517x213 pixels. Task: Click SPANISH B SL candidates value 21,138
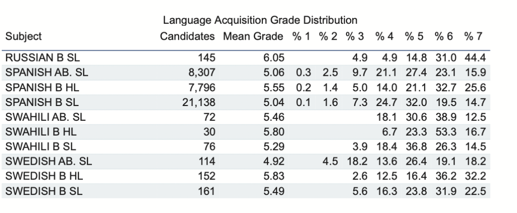coord(199,103)
